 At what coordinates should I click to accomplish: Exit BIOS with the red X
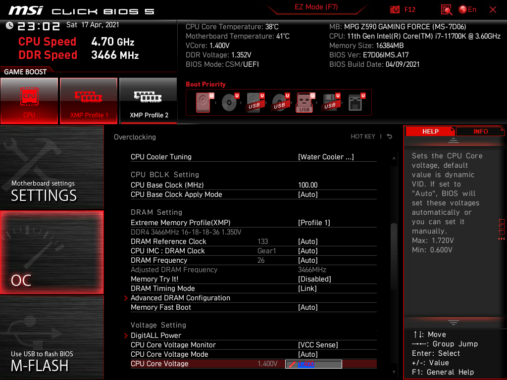(493, 10)
